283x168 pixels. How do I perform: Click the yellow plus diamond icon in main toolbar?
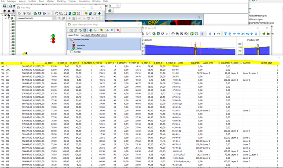5,11
